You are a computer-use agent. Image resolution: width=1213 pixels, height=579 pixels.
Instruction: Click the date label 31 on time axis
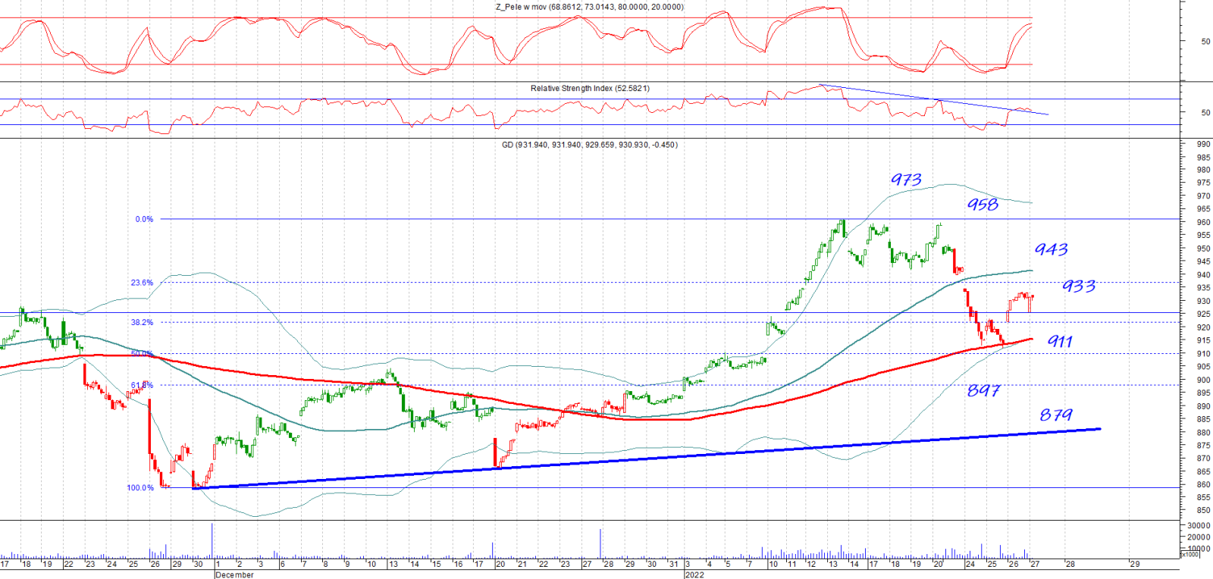coord(673,564)
